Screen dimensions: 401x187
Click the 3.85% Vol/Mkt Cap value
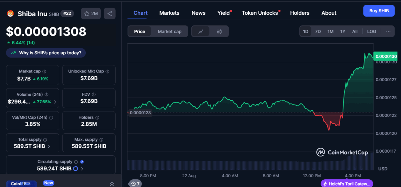[x=33, y=124]
